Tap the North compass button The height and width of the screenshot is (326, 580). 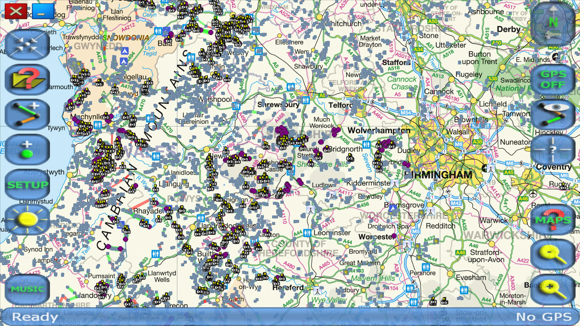click(553, 23)
